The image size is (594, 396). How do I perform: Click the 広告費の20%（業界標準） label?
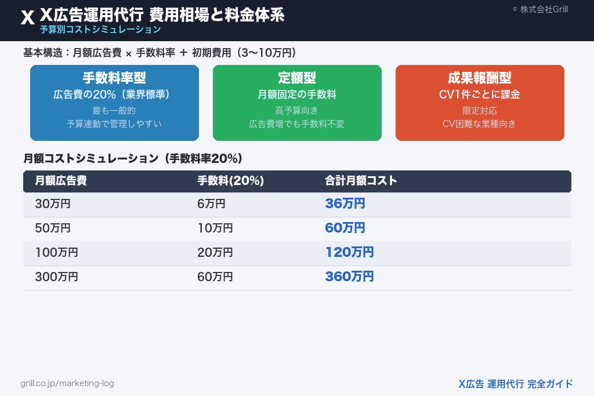tap(114, 95)
